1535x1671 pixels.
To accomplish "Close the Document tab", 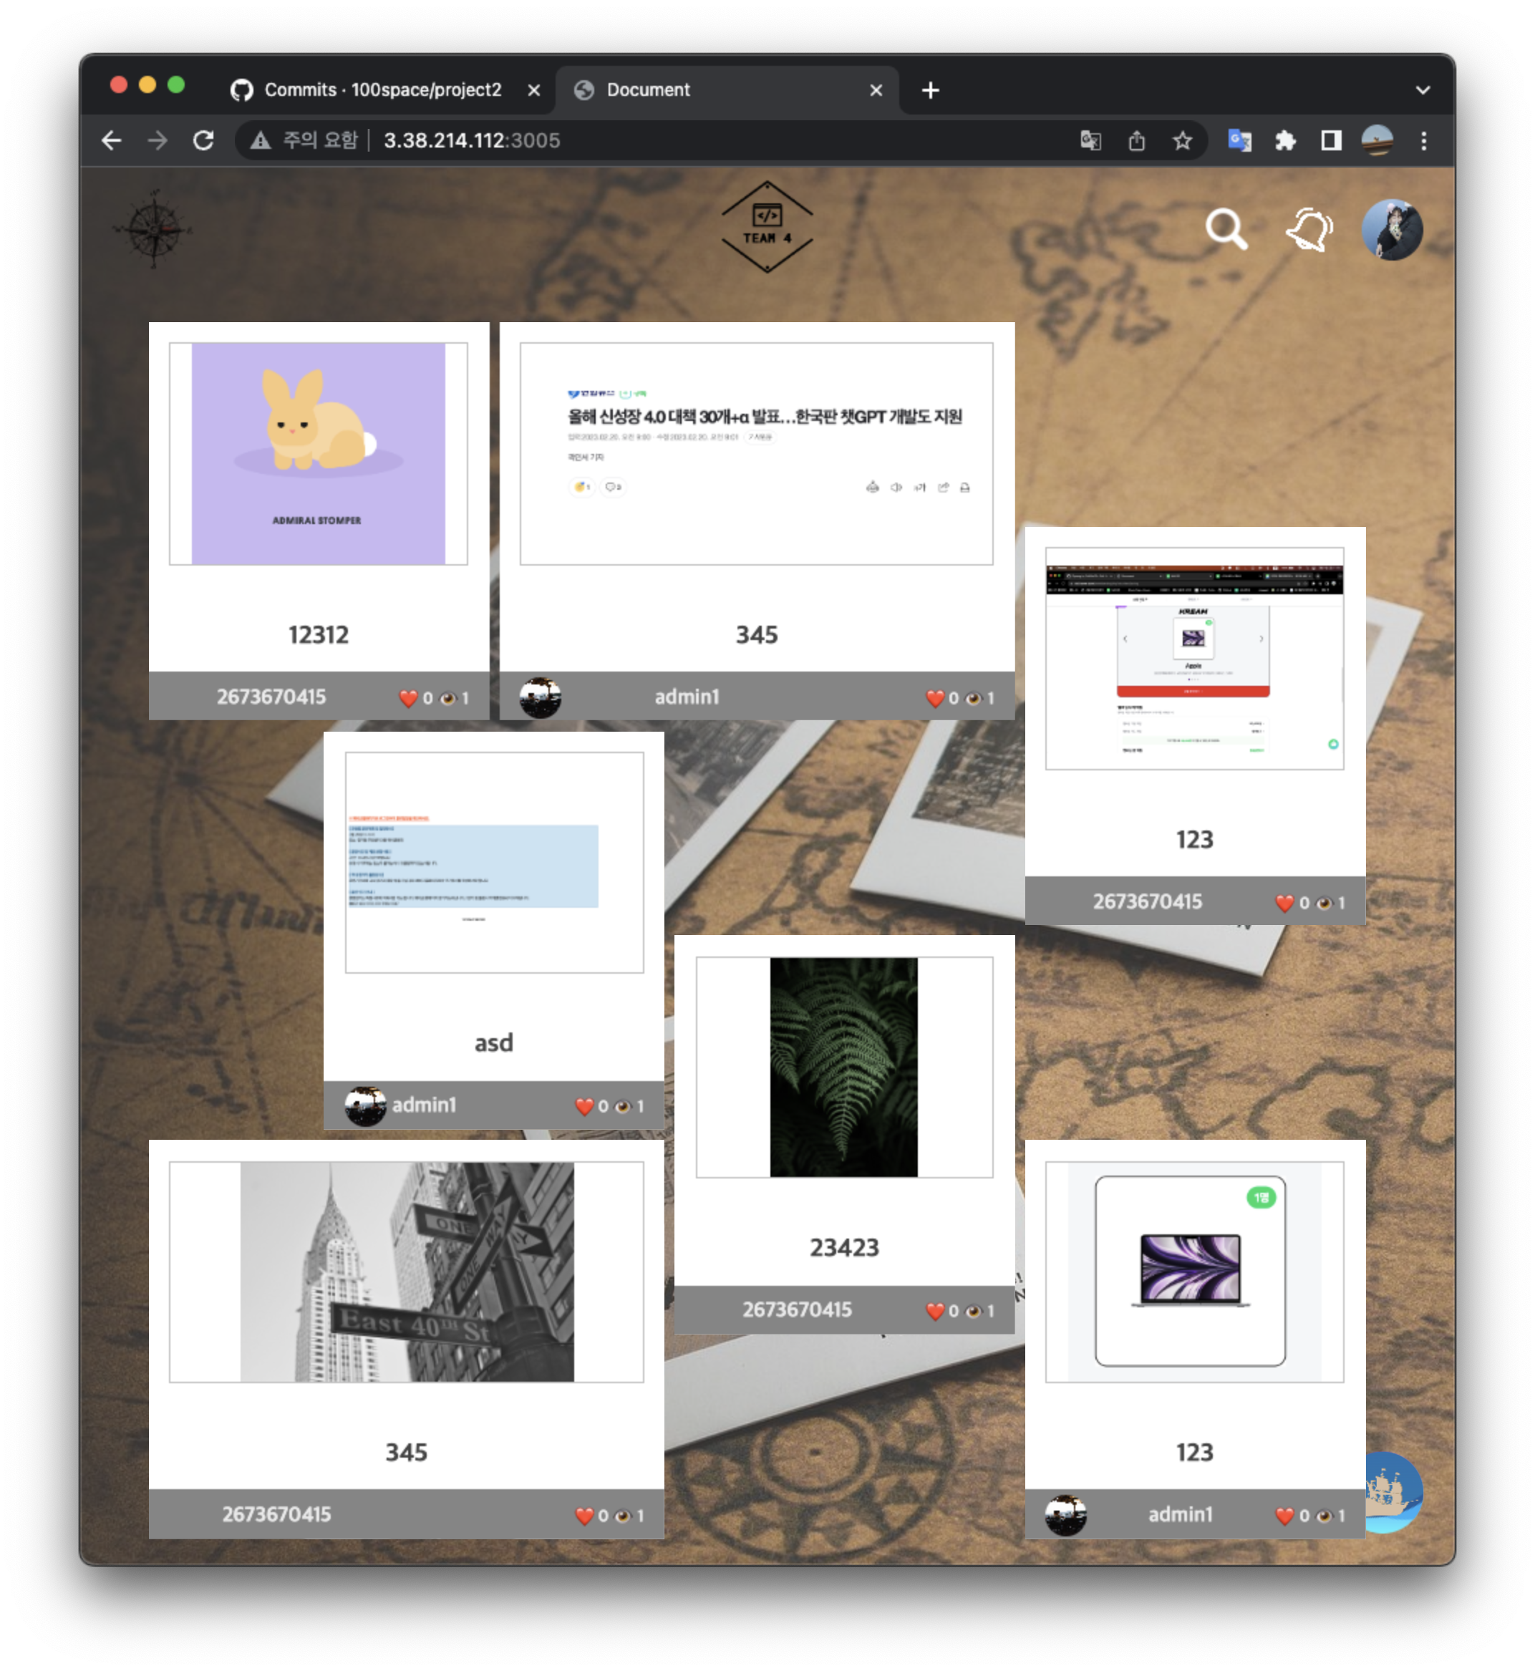I will (876, 89).
